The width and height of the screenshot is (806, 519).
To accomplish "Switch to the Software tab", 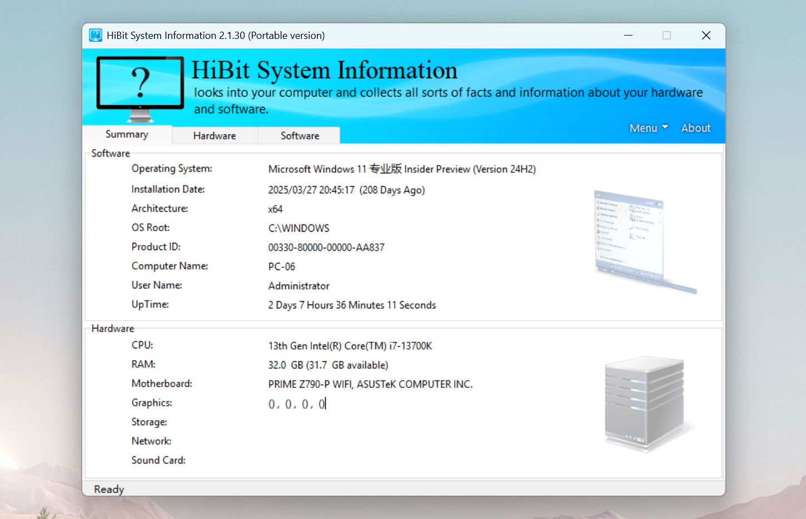I will click(x=300, y=136).
